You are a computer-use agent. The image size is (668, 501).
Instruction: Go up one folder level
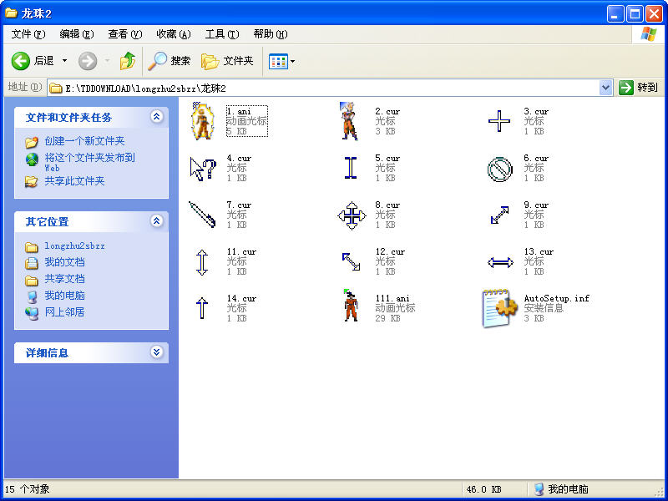click(128, 61)
